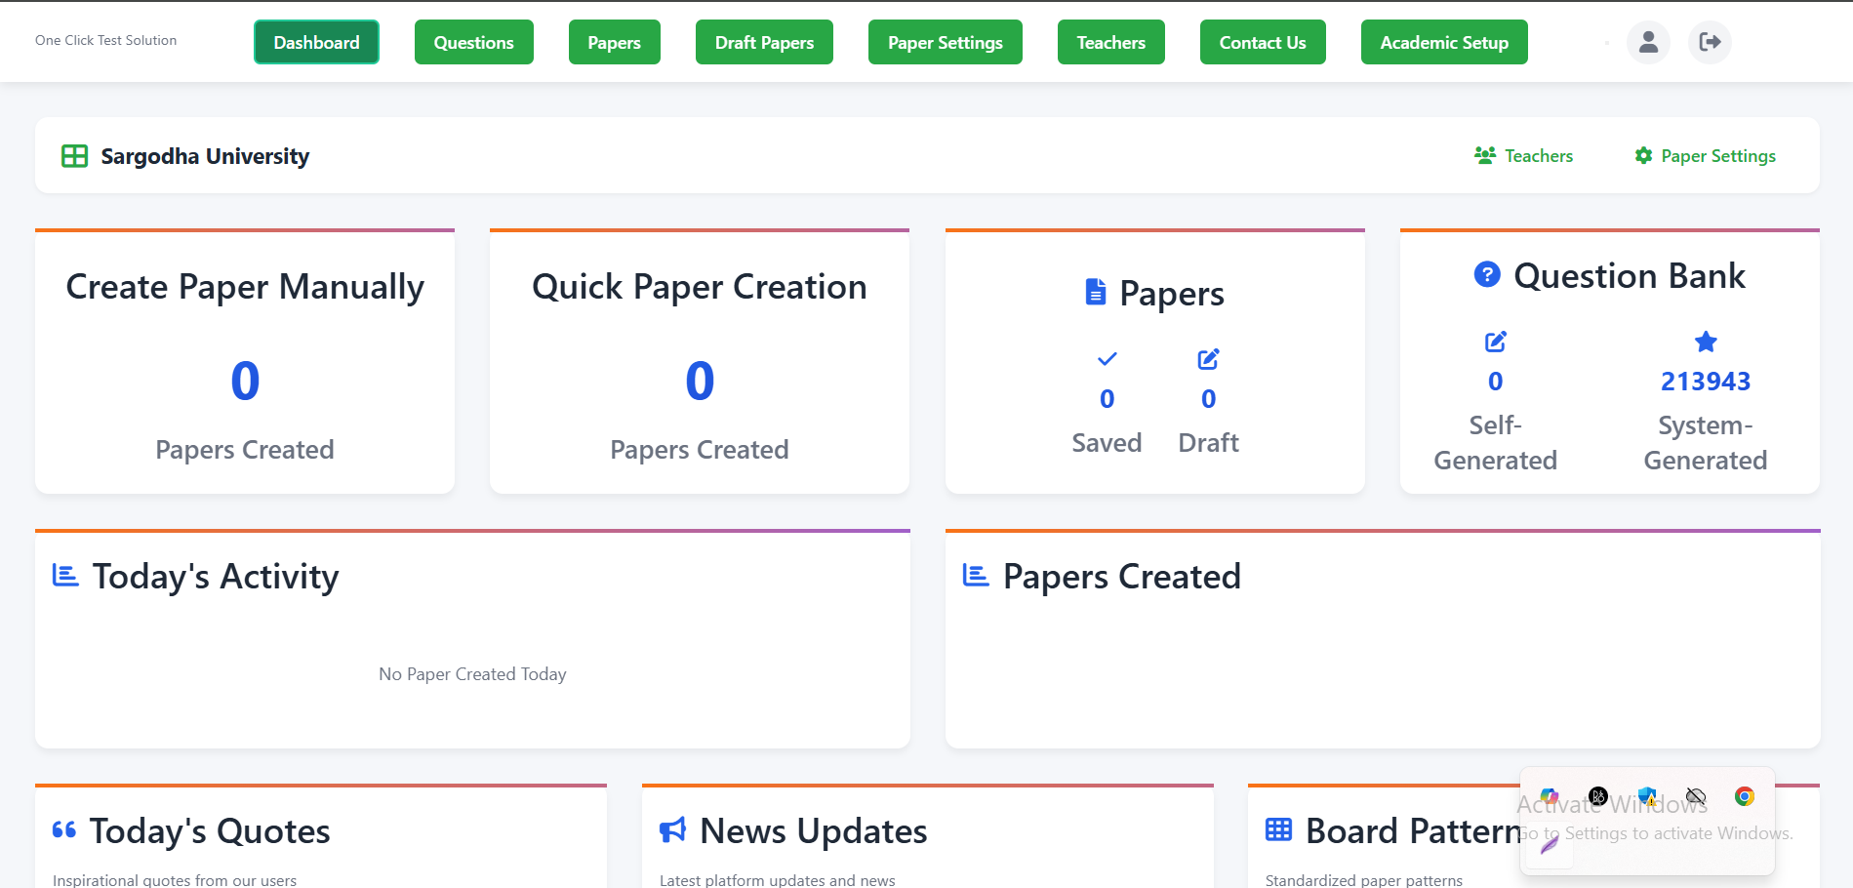Click the Quick Paper Creation card
Image resolution: width=1853 pixels, height=888 pixels.
(700, 362)
